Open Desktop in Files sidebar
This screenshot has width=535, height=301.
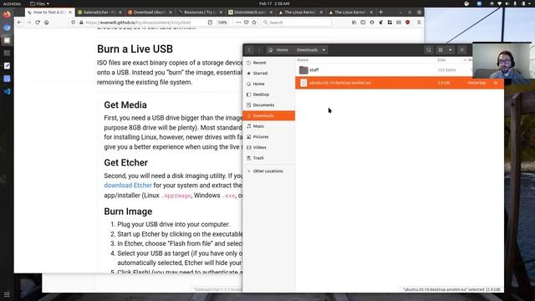point(269,94)
